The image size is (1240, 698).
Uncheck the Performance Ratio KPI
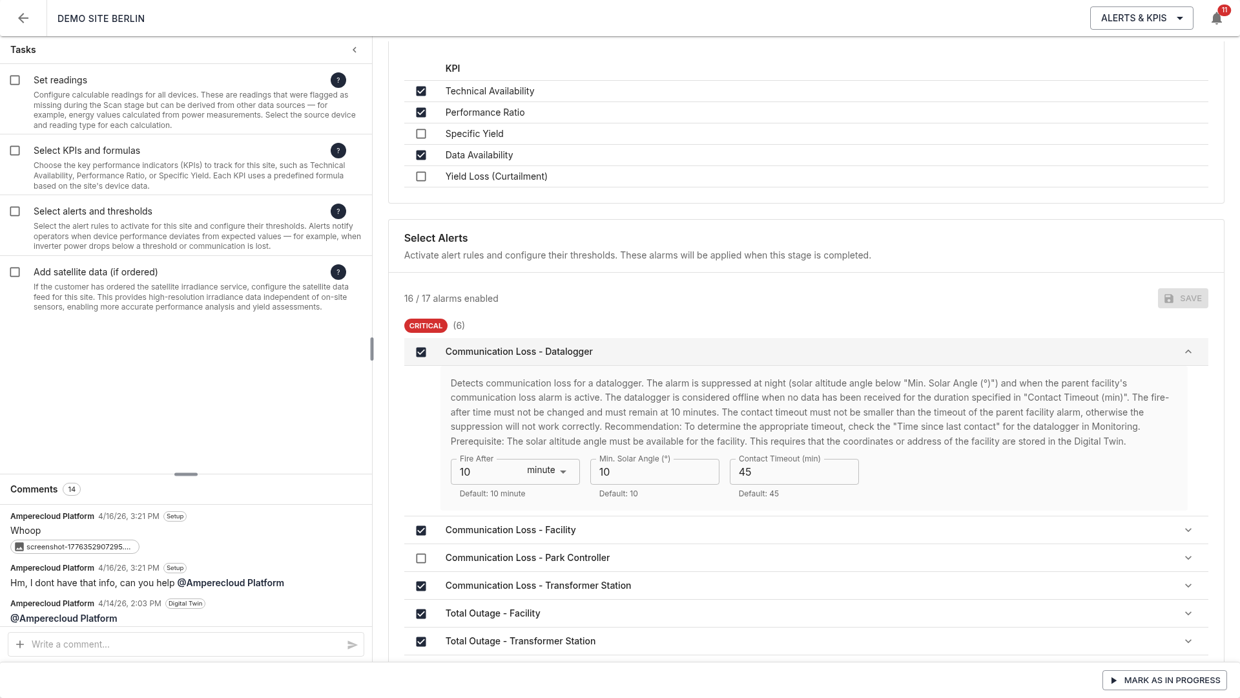pyautogui.click(x=421, y=112)
